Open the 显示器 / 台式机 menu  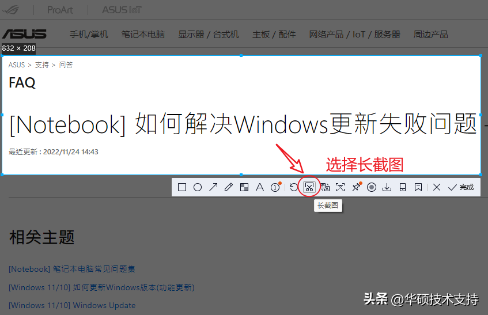tap(208, 34)
